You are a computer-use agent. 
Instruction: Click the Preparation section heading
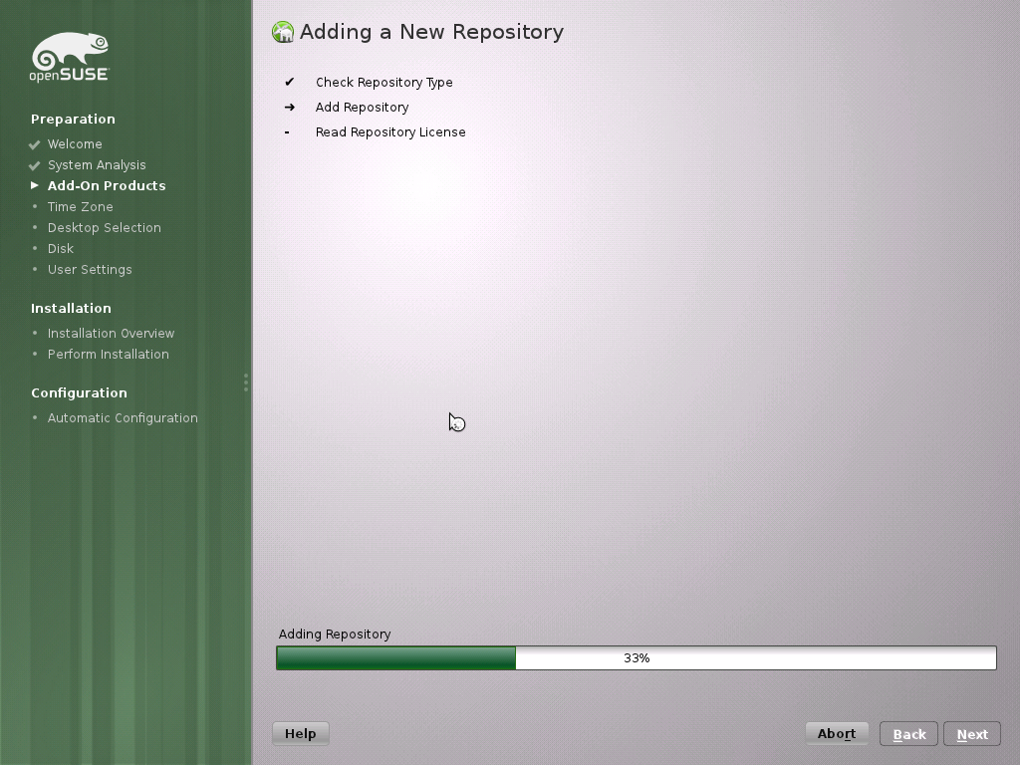73,120
